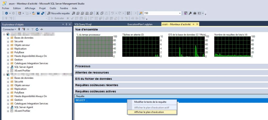Click the Refresh icon in Object Explorer
The width and height of the screenshot is (268, 120).
pos(37,29)
